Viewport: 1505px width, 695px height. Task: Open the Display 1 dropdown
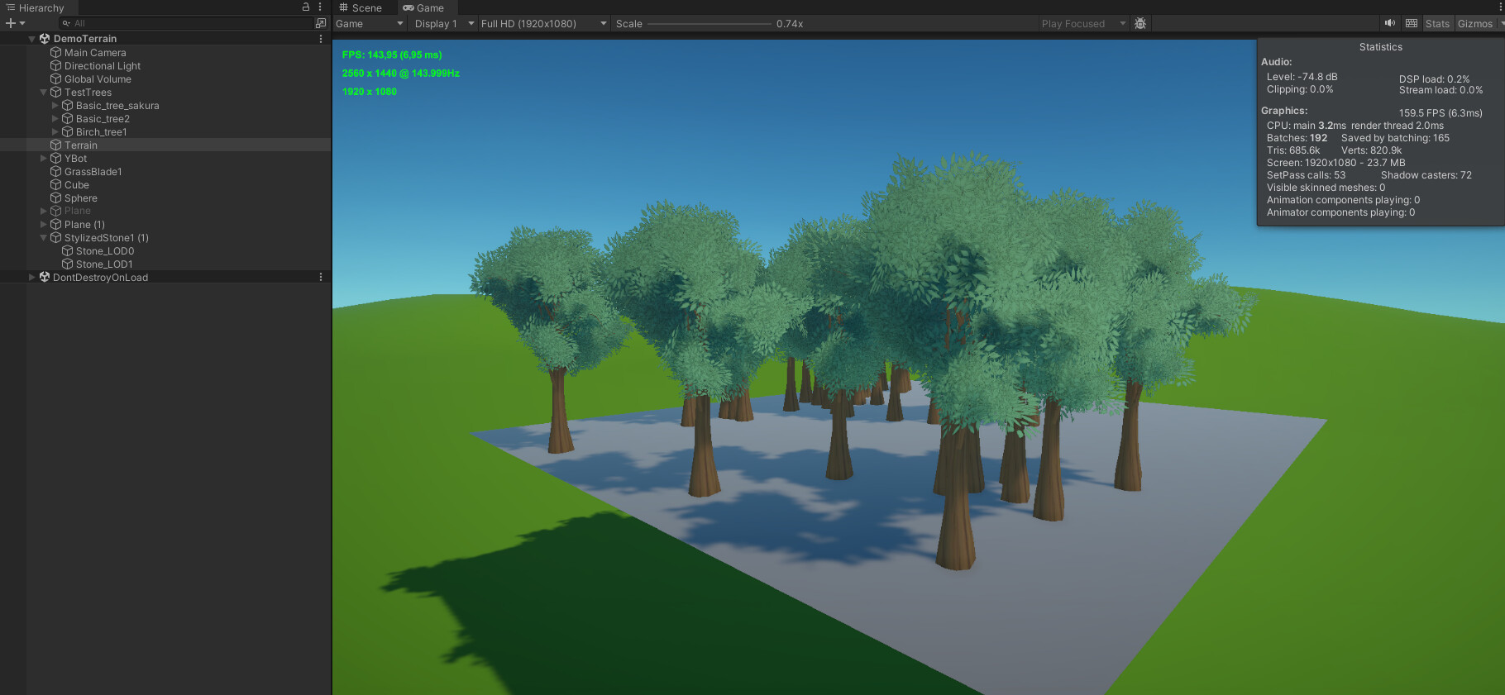pos(445,24)
